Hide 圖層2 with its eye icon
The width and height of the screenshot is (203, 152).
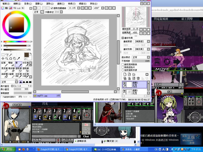click(x=124, y=83)
